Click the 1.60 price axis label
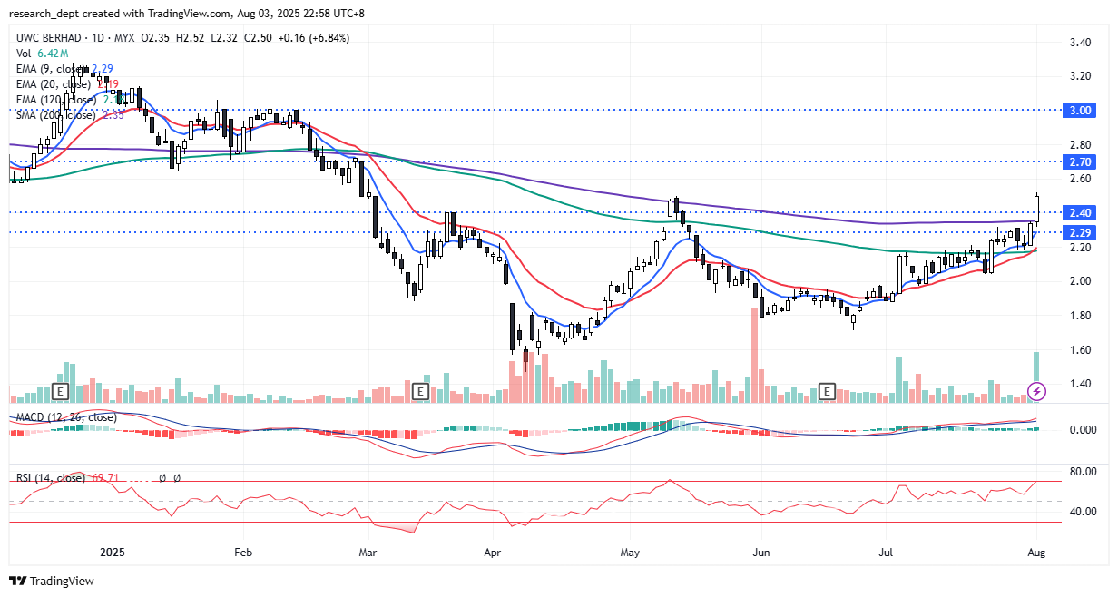The width and height of the screenshot is (1118, 597). tap(1079, 349)
